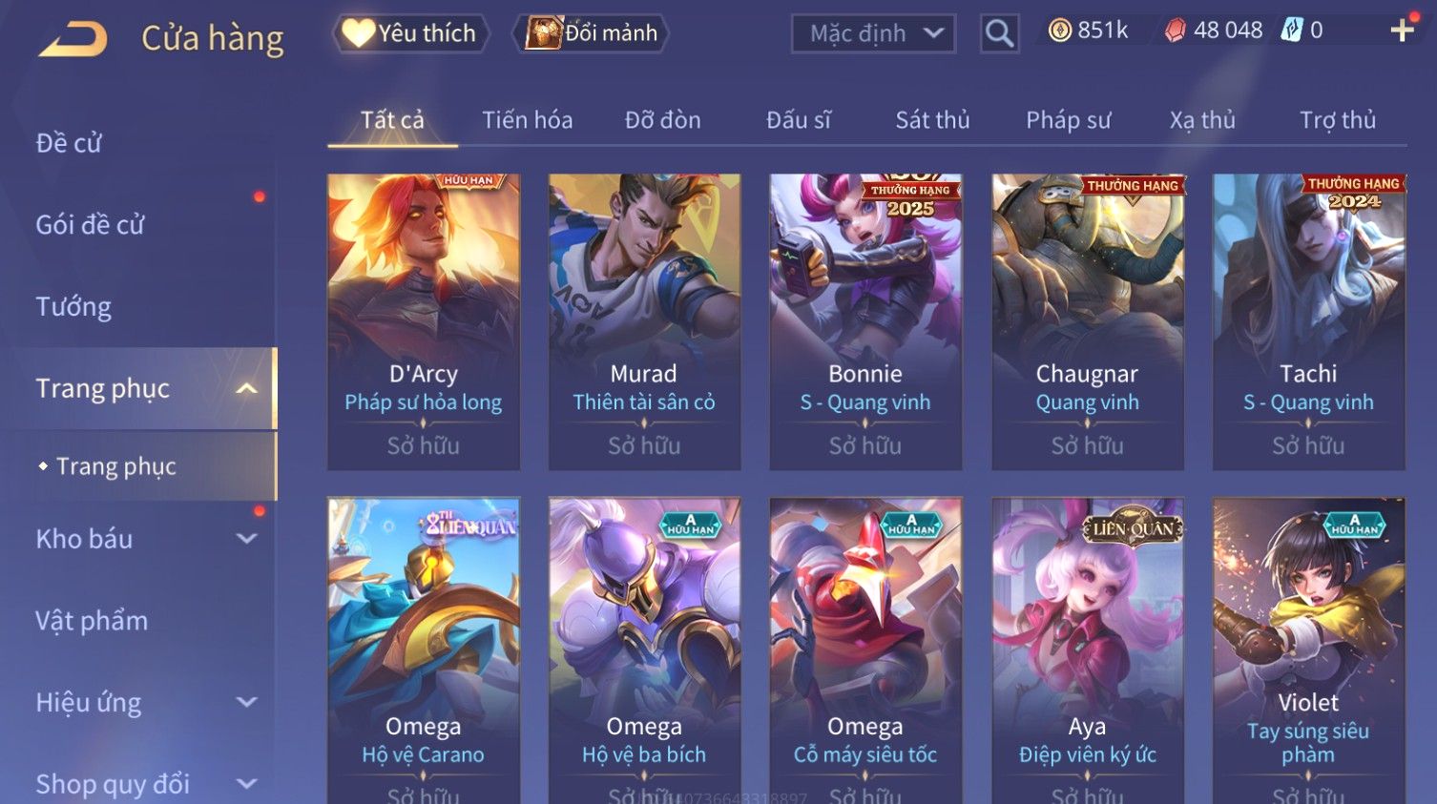Tap the golden back arrow icon
Viewport: 1437px width, 804px height.
(x=73, y=39)
